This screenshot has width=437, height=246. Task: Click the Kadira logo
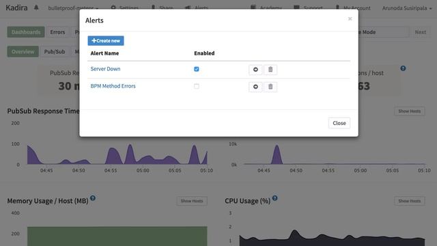(16, 8)
